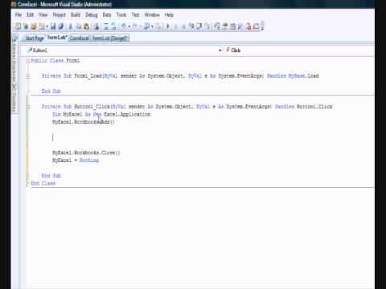Click the Open File folder icon
This screenshot has width=386, height=289.
(x=34, y=26)
